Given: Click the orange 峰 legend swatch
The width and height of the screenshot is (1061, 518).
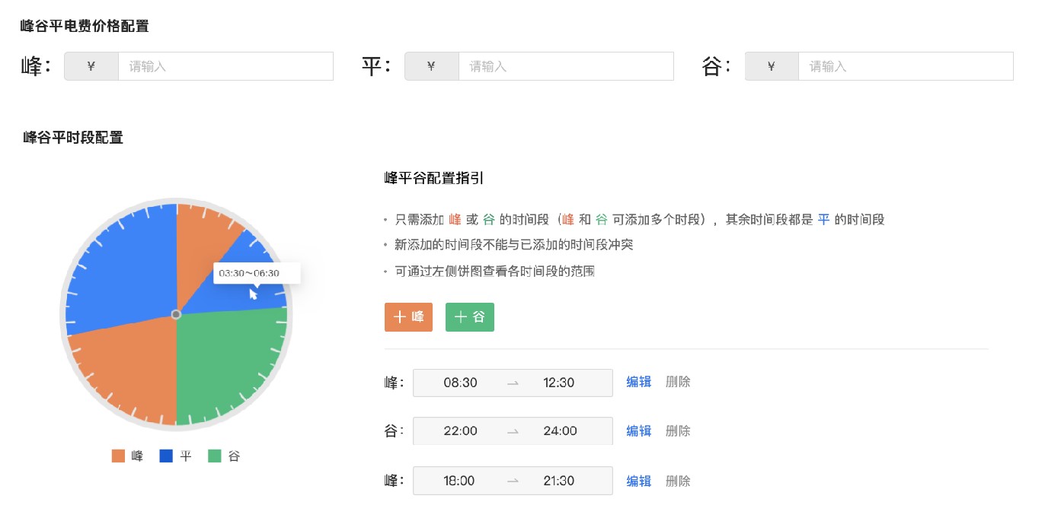Looking at the screenshot, I should click(118, 456).
